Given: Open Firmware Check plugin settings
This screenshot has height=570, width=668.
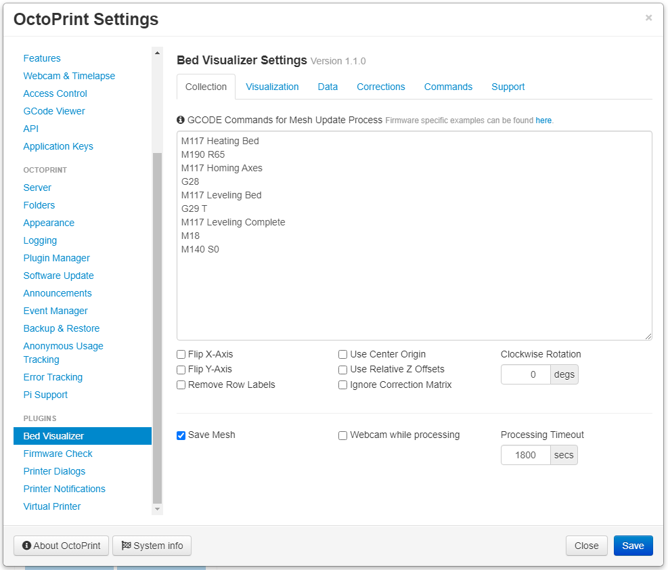Looking at the screenshot, I should coord(58,454).
